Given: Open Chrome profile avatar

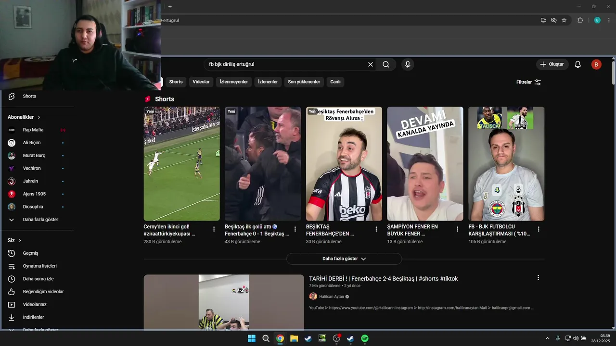Looking at the screenshot, I should [597, 20].
